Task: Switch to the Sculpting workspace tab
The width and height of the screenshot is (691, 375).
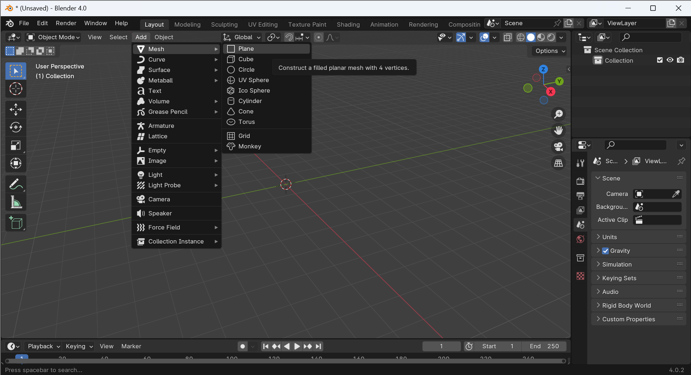Action: click(224, 24)
